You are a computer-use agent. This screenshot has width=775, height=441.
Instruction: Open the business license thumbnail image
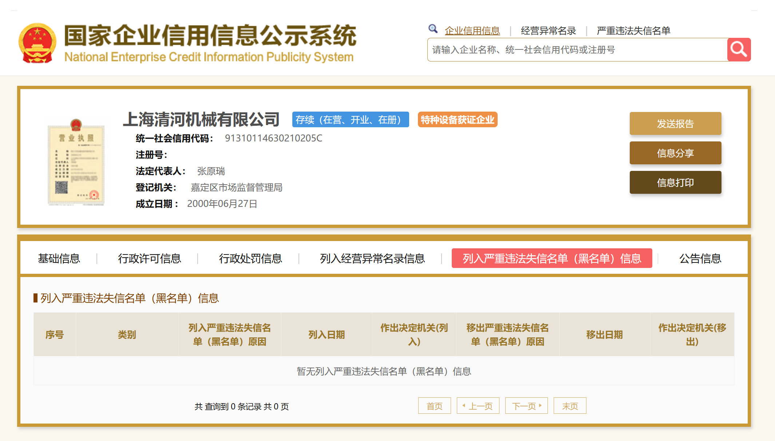click(76, 162)
